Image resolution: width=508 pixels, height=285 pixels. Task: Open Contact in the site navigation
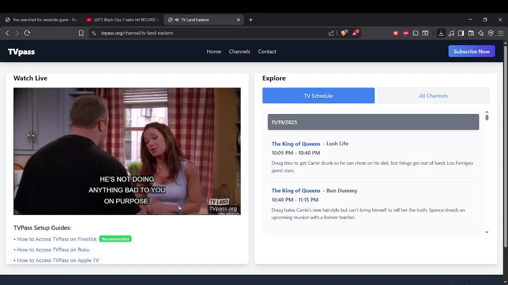tap(267, 51)
